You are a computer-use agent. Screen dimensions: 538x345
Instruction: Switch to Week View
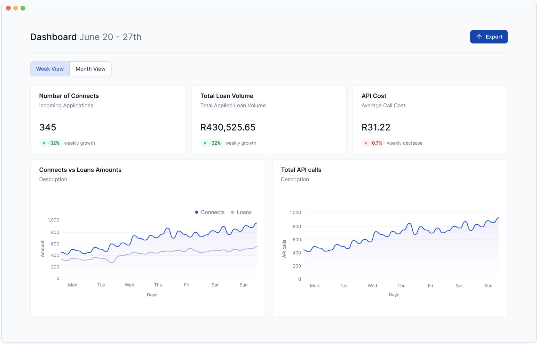[x=50, y=69]
